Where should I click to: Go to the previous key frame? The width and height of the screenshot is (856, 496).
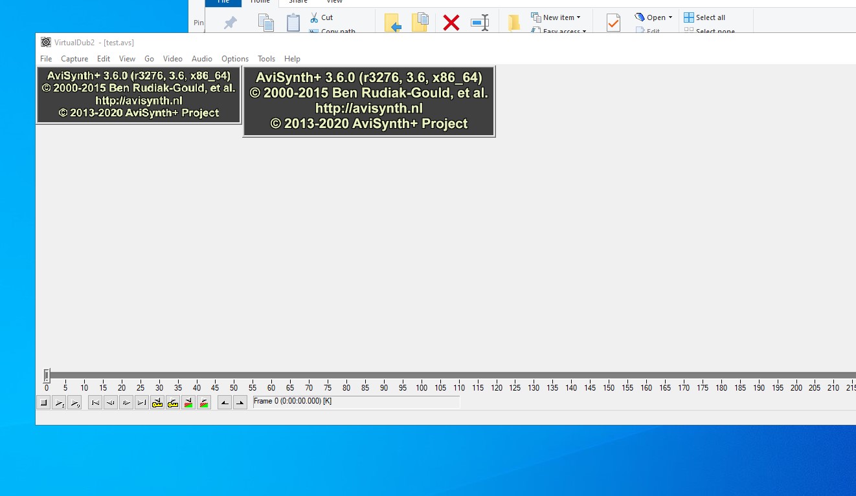pos(157,403)
